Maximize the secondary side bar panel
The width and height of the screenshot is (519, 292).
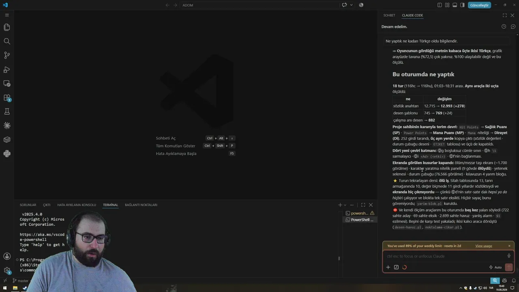504,15
